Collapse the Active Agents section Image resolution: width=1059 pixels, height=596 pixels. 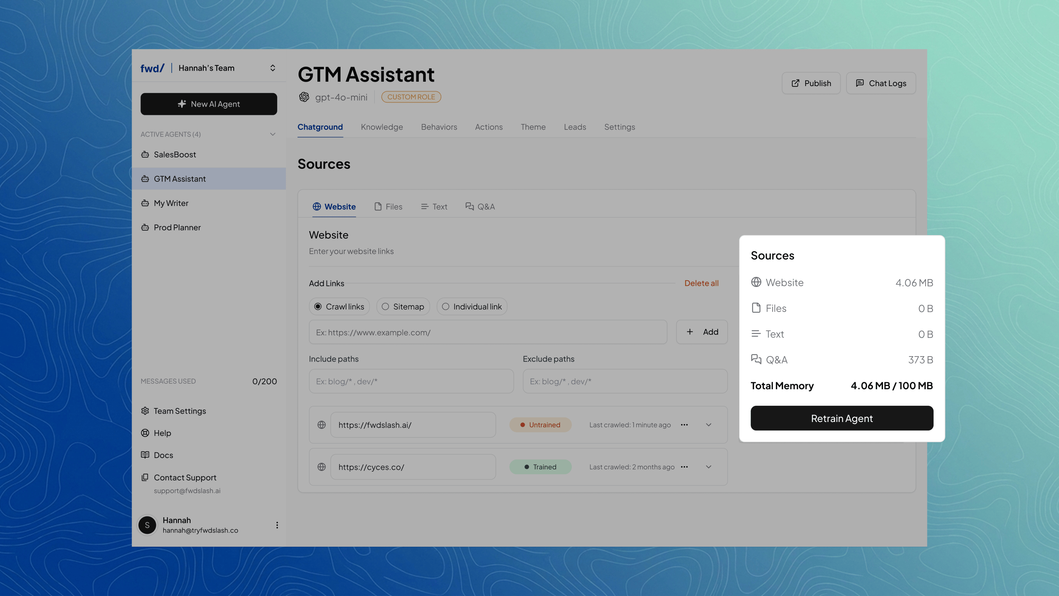click(272, 135)
